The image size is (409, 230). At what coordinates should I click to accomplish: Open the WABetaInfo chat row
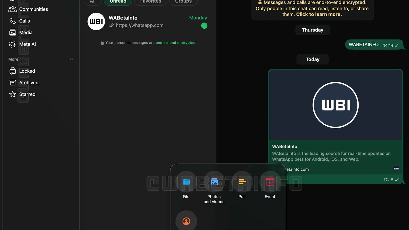coord(147,21)
